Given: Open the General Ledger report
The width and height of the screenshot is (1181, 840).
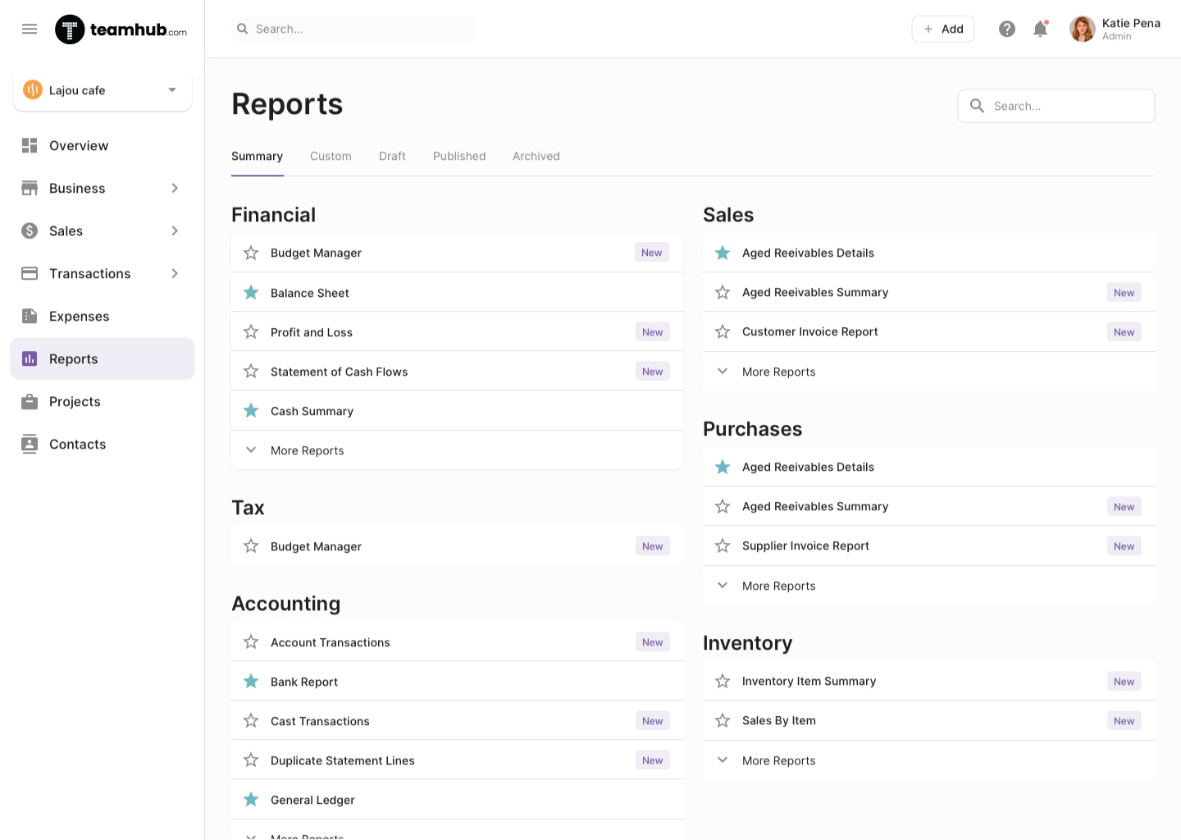Looking at the screenshot, I should coord(457,800).
